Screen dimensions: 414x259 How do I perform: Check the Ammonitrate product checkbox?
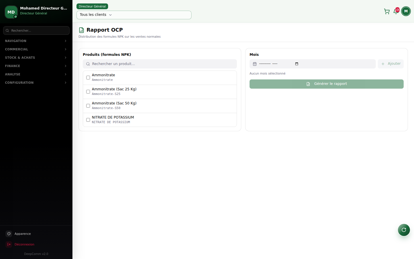coord(88,78)
